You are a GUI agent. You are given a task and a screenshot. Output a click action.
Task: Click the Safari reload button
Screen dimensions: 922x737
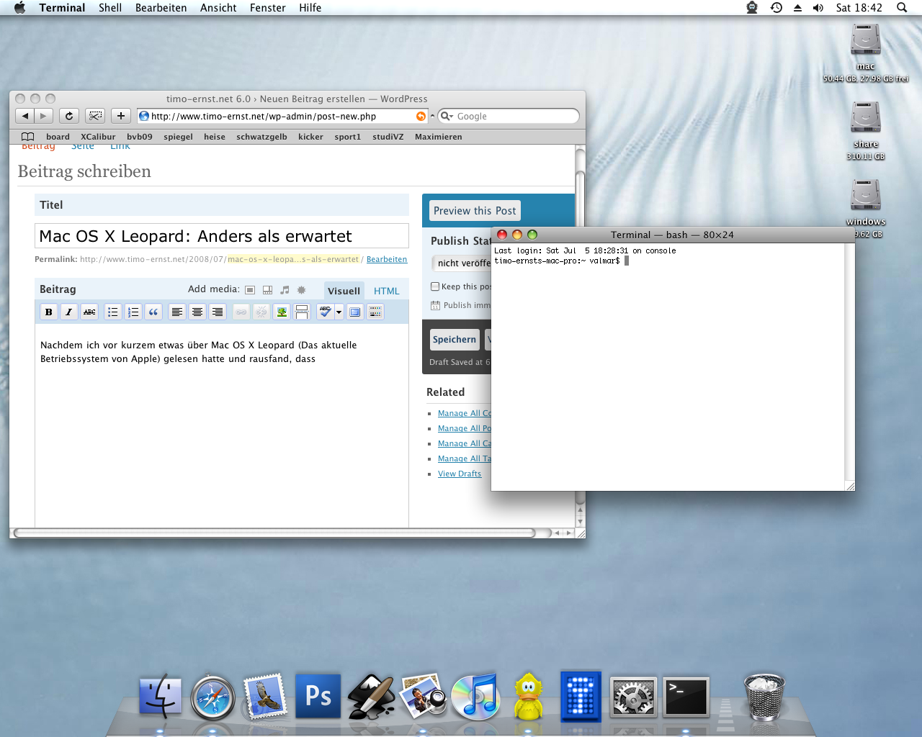click(x=68, y=116)
